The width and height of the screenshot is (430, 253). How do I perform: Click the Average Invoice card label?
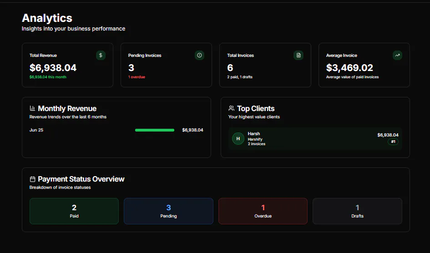click(x=341, y=56)
